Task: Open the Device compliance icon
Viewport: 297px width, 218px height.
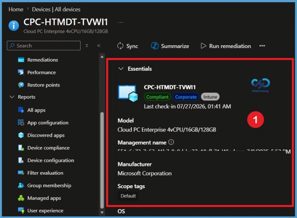Action: point(21,148)
